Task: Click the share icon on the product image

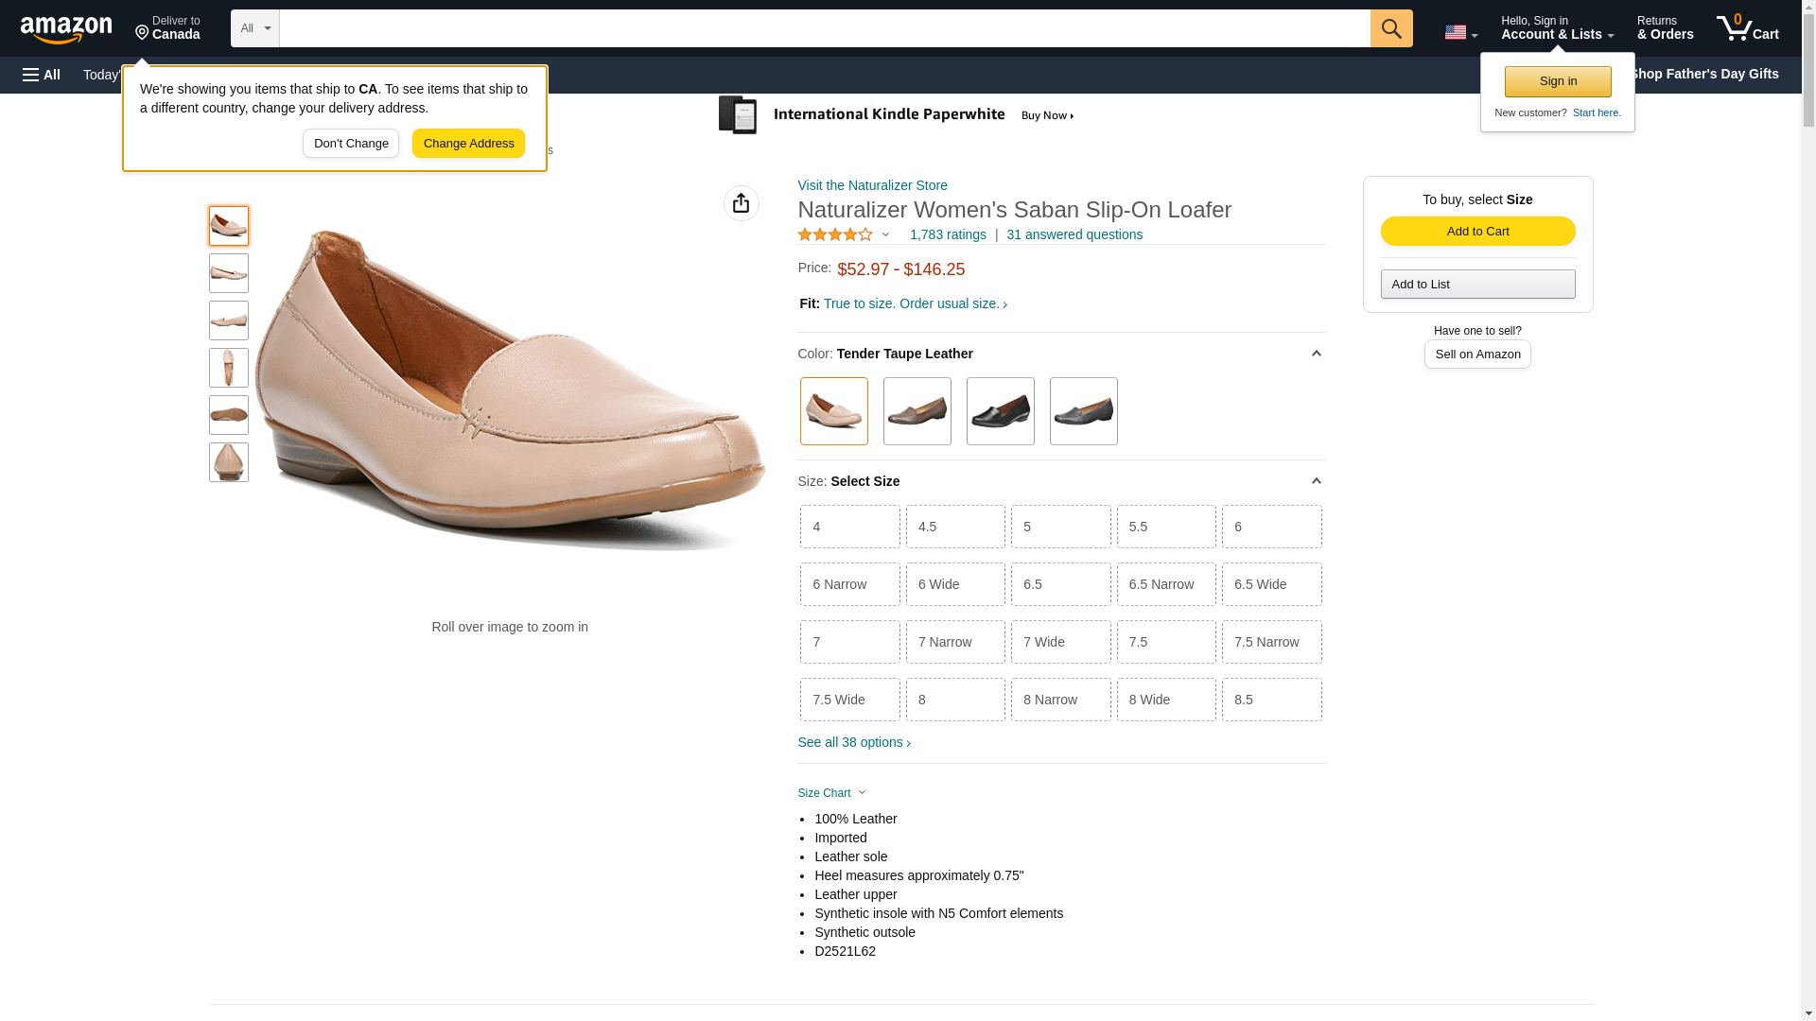Action: click(742, 203)
